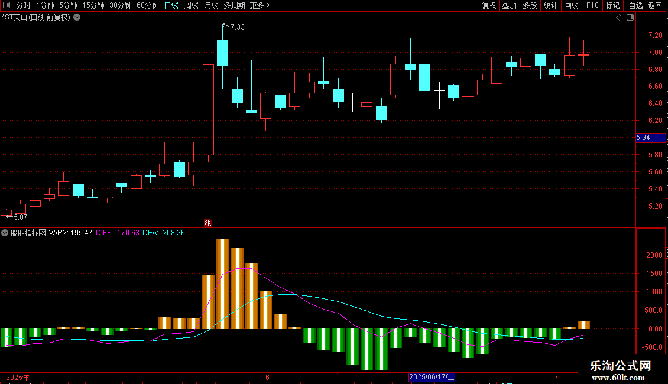Click the 2025年 time axis label

(x=18, y=377)
